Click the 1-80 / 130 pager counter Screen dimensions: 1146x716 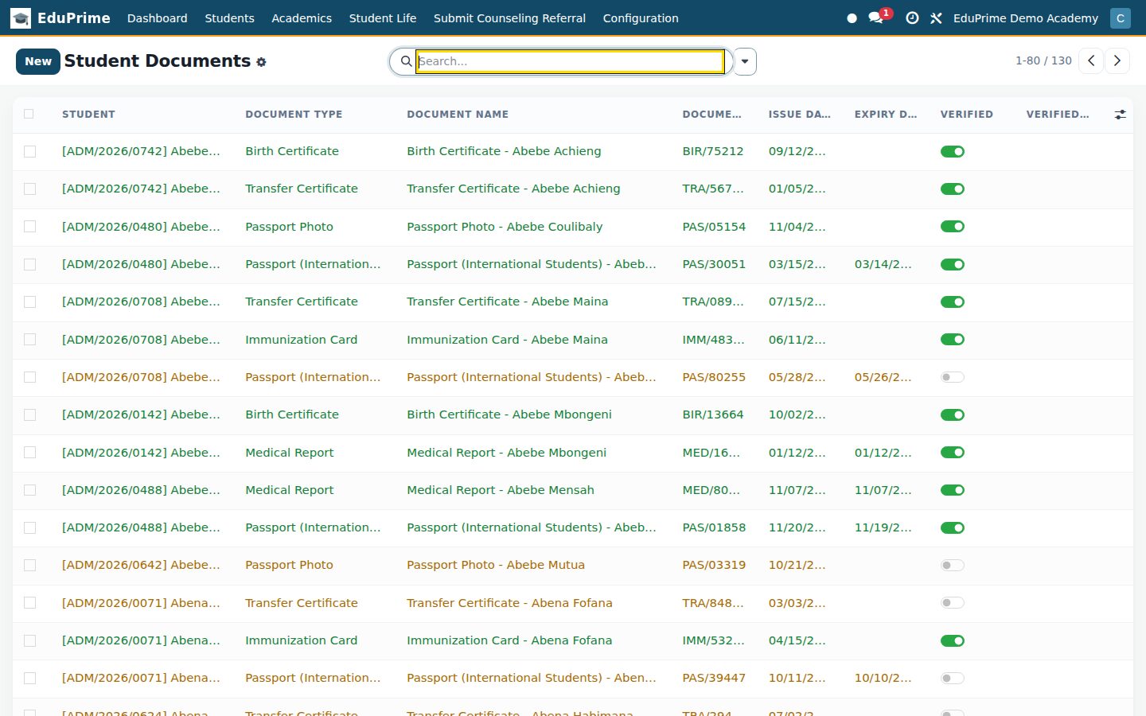[x=1043, y=60]
